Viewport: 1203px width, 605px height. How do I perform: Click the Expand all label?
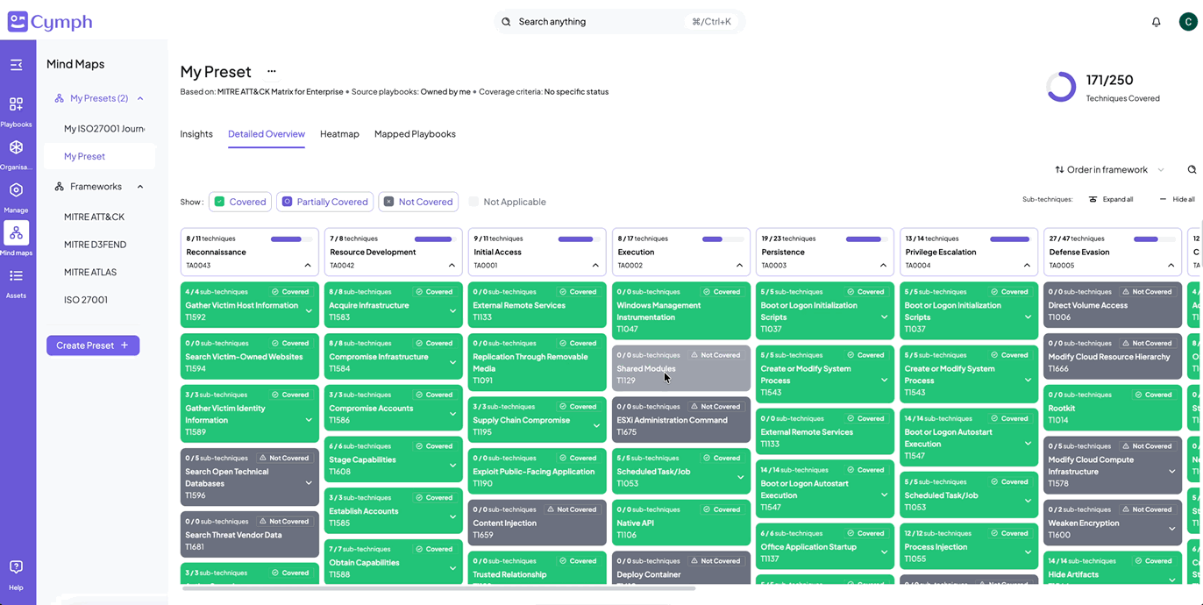click(x=1118, y=199)
